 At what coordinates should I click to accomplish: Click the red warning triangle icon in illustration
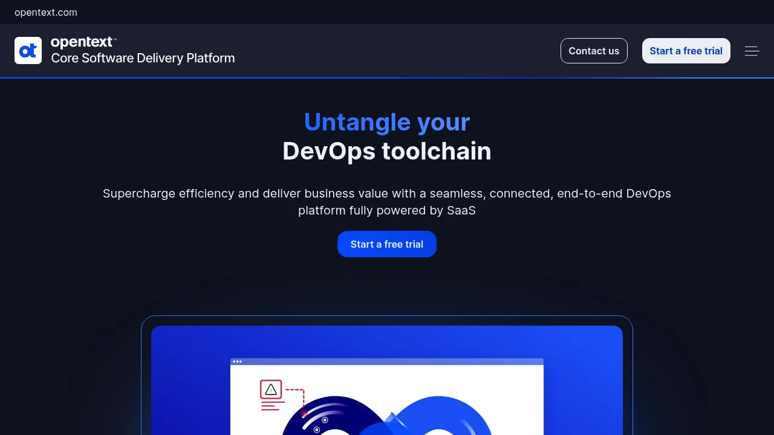271,390
